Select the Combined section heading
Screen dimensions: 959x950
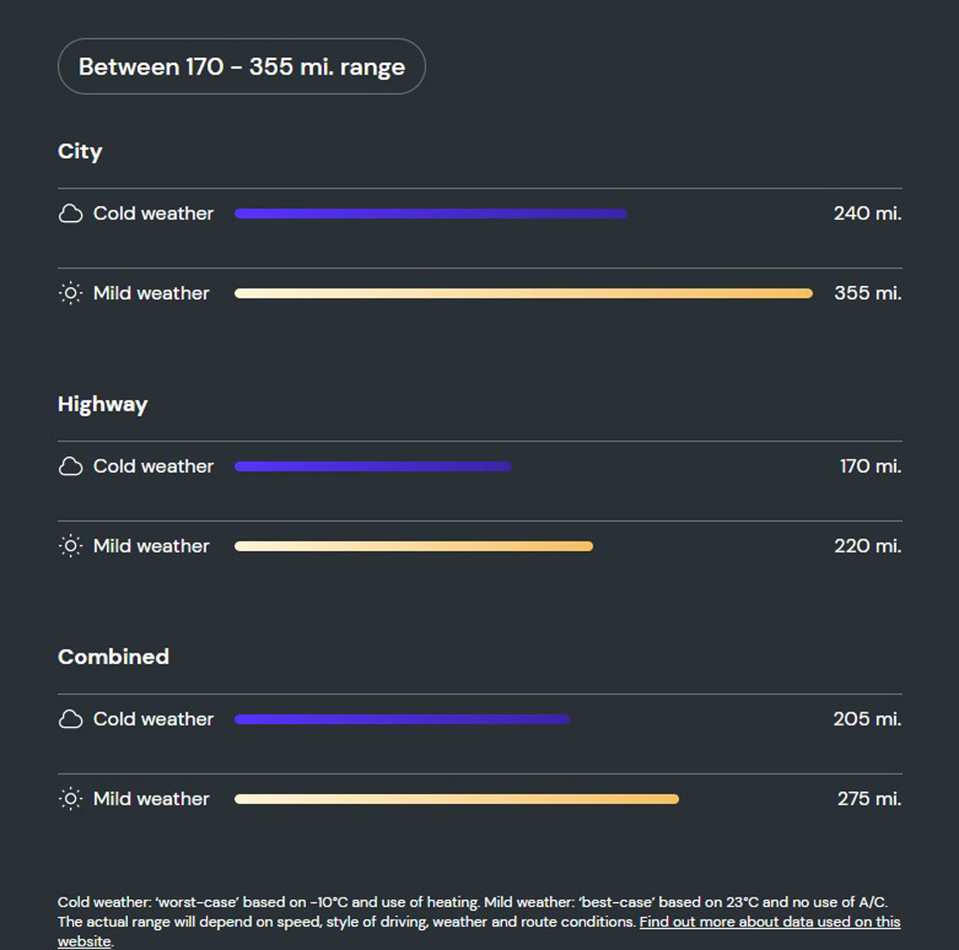(113, 657)
